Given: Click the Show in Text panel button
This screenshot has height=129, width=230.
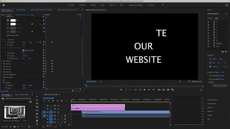Looking at the screenshot, I should click(x=220, y=85).
